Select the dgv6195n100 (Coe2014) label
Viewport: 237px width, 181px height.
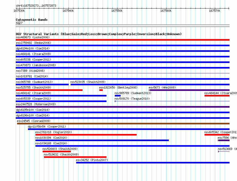[x=33, y=110]
